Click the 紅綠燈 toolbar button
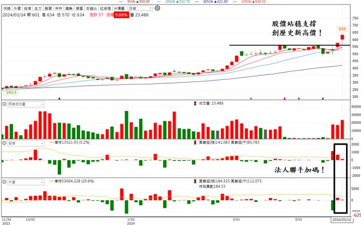Screen dimensions: 361x225 click(x=105, y=9)
